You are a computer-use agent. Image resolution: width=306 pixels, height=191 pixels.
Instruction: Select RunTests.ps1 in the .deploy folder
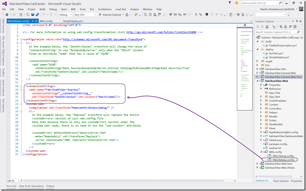coord(276,53)
